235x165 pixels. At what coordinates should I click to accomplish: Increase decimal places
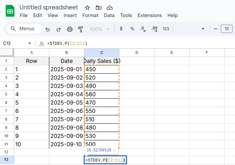(154, 29)
